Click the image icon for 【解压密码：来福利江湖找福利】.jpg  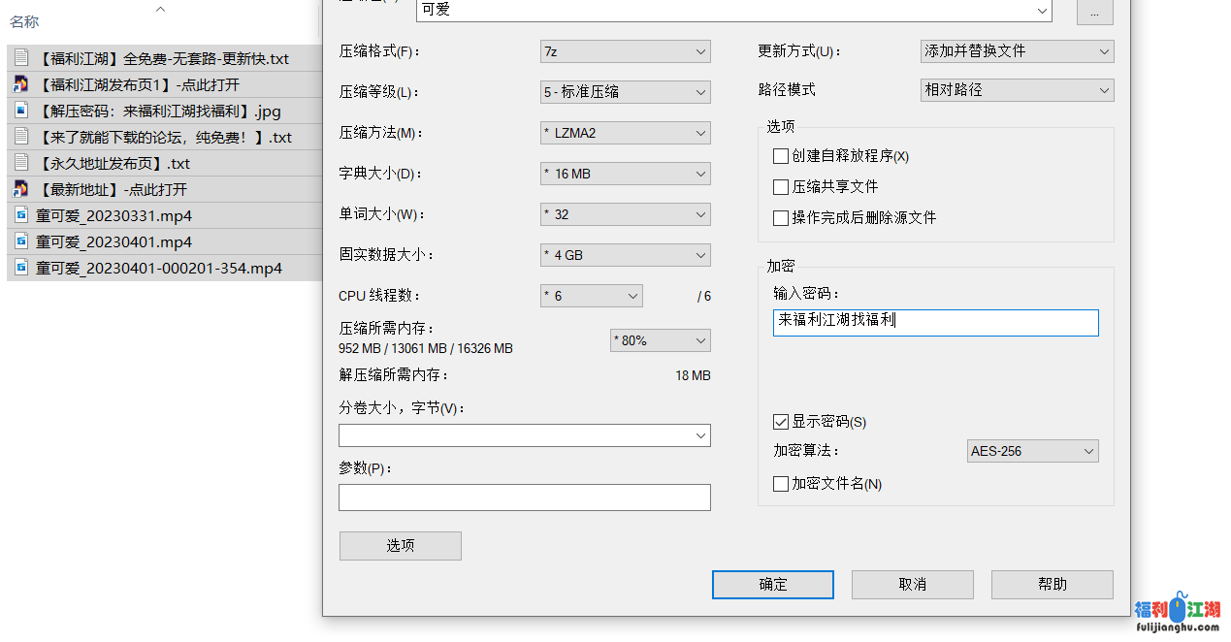[x=20, y=111]
